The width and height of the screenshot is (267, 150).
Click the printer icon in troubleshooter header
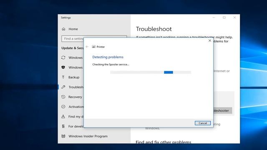click(93, 47)
